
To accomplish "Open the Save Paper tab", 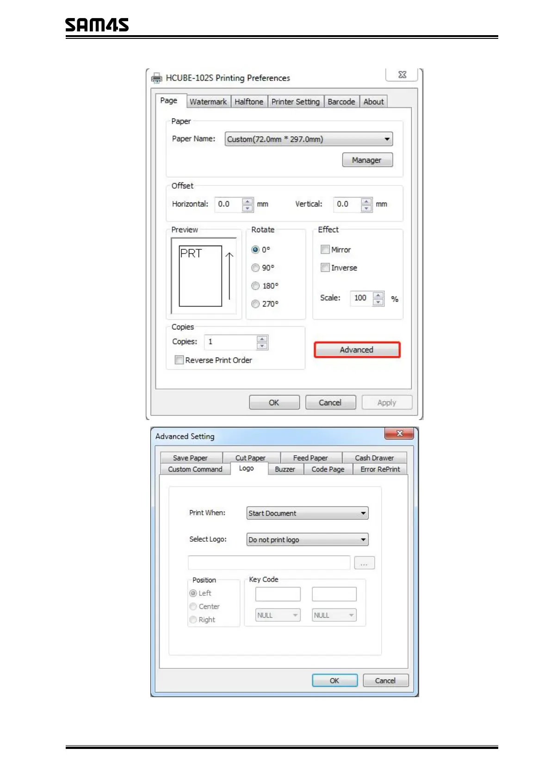I will tap(191, 458).
